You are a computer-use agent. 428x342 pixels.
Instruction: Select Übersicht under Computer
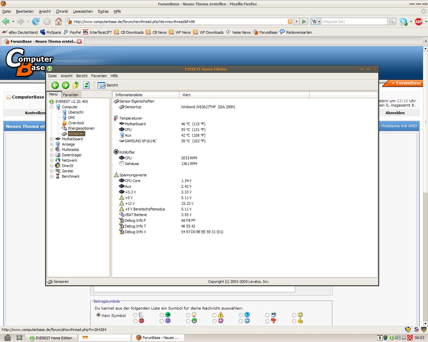coord(76,112)
